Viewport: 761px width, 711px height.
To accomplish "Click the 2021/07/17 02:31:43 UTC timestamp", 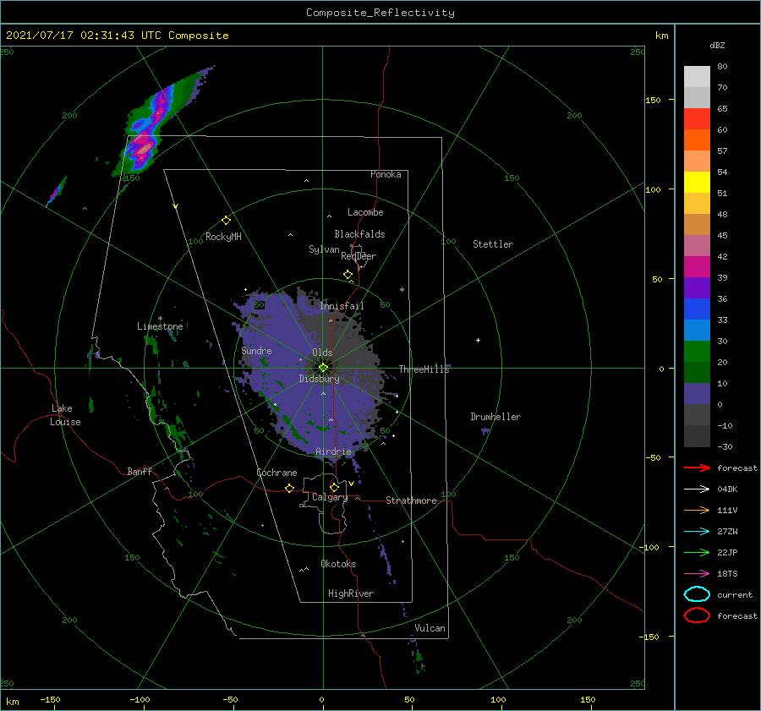I will coord(118,36).
